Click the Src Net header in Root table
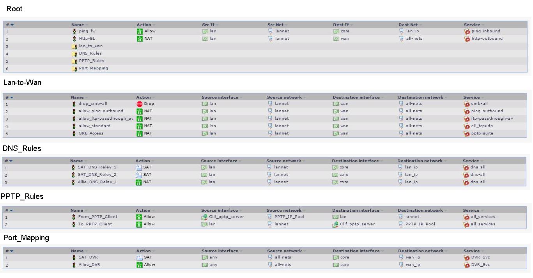The image size is (533, 278). coord(276,25)
